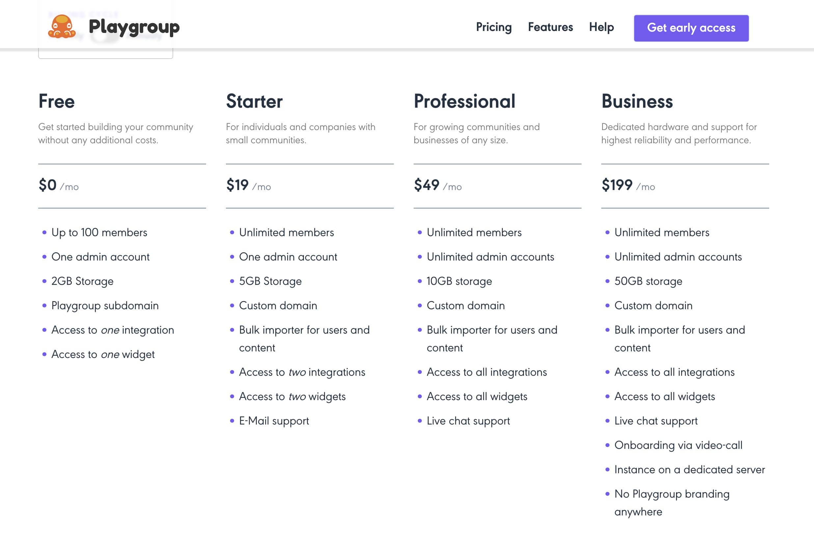Viewport: 814px width, 548px height.
Task: Select the Starter plan heading
Action: (254, 101)
